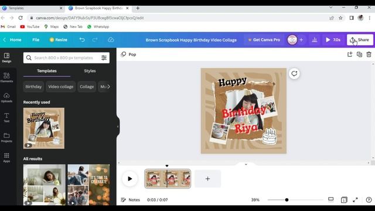
Task: Open the browser tab search dropdown
Action: 330,8
